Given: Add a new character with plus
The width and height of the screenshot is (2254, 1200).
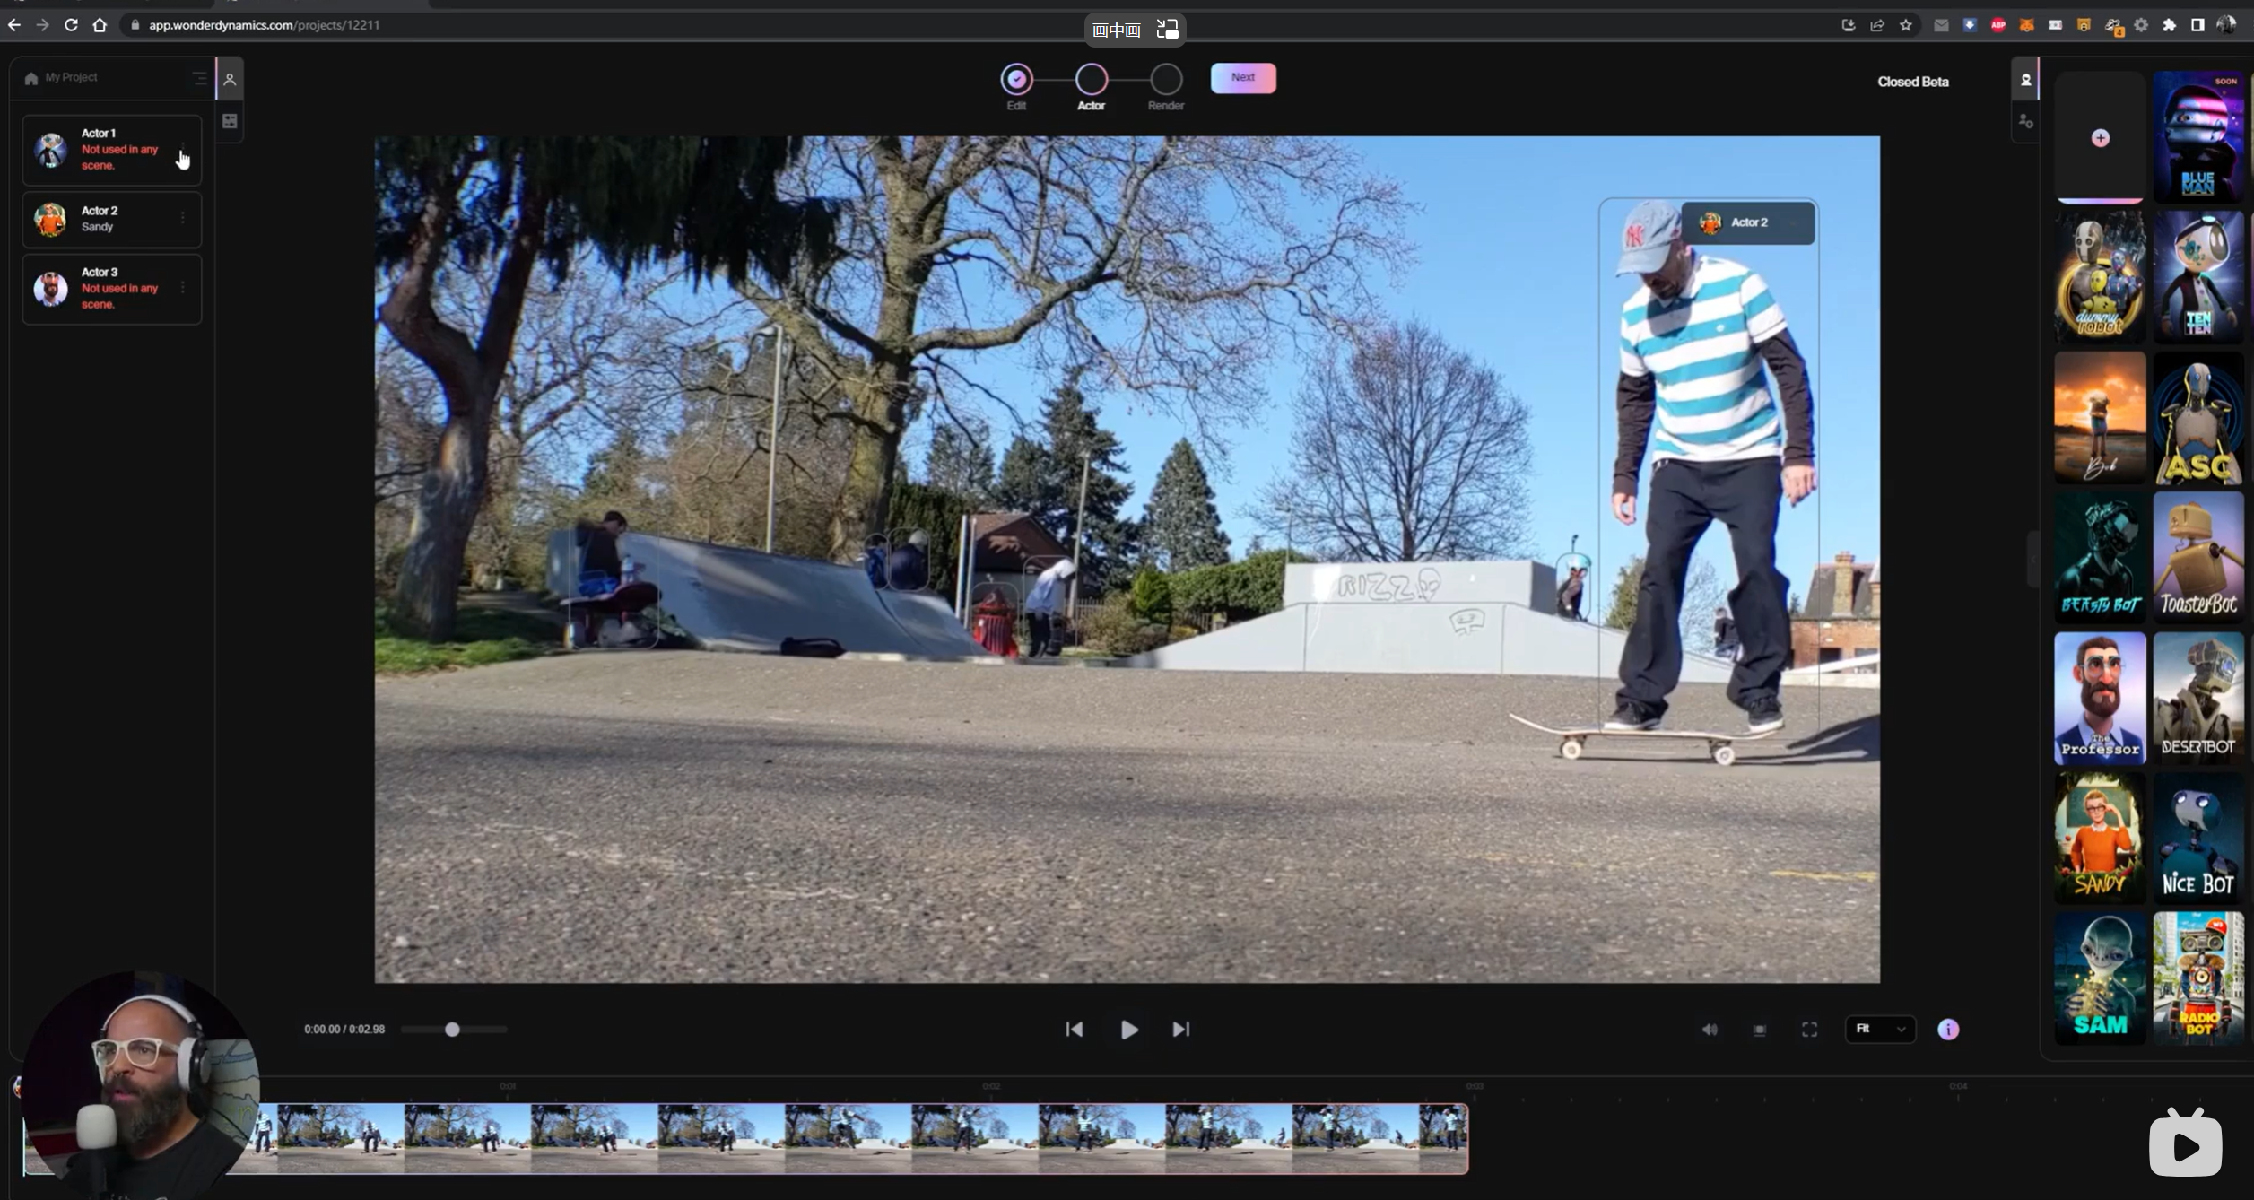Looking at the screenshot, I should pos(2100,138).
